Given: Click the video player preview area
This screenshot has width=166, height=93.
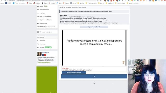Looking at the screenshot, I should [x=94, y=48].
